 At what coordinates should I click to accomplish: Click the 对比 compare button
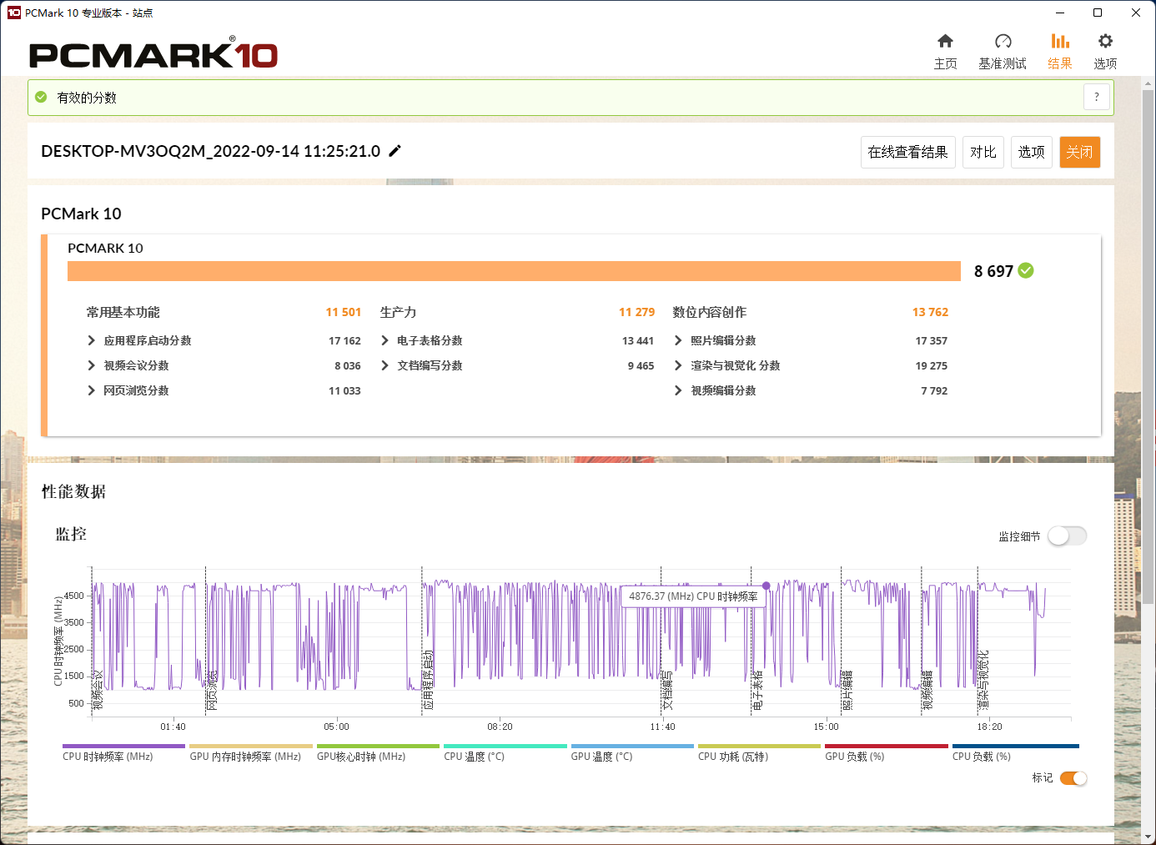tap(983, 152)
